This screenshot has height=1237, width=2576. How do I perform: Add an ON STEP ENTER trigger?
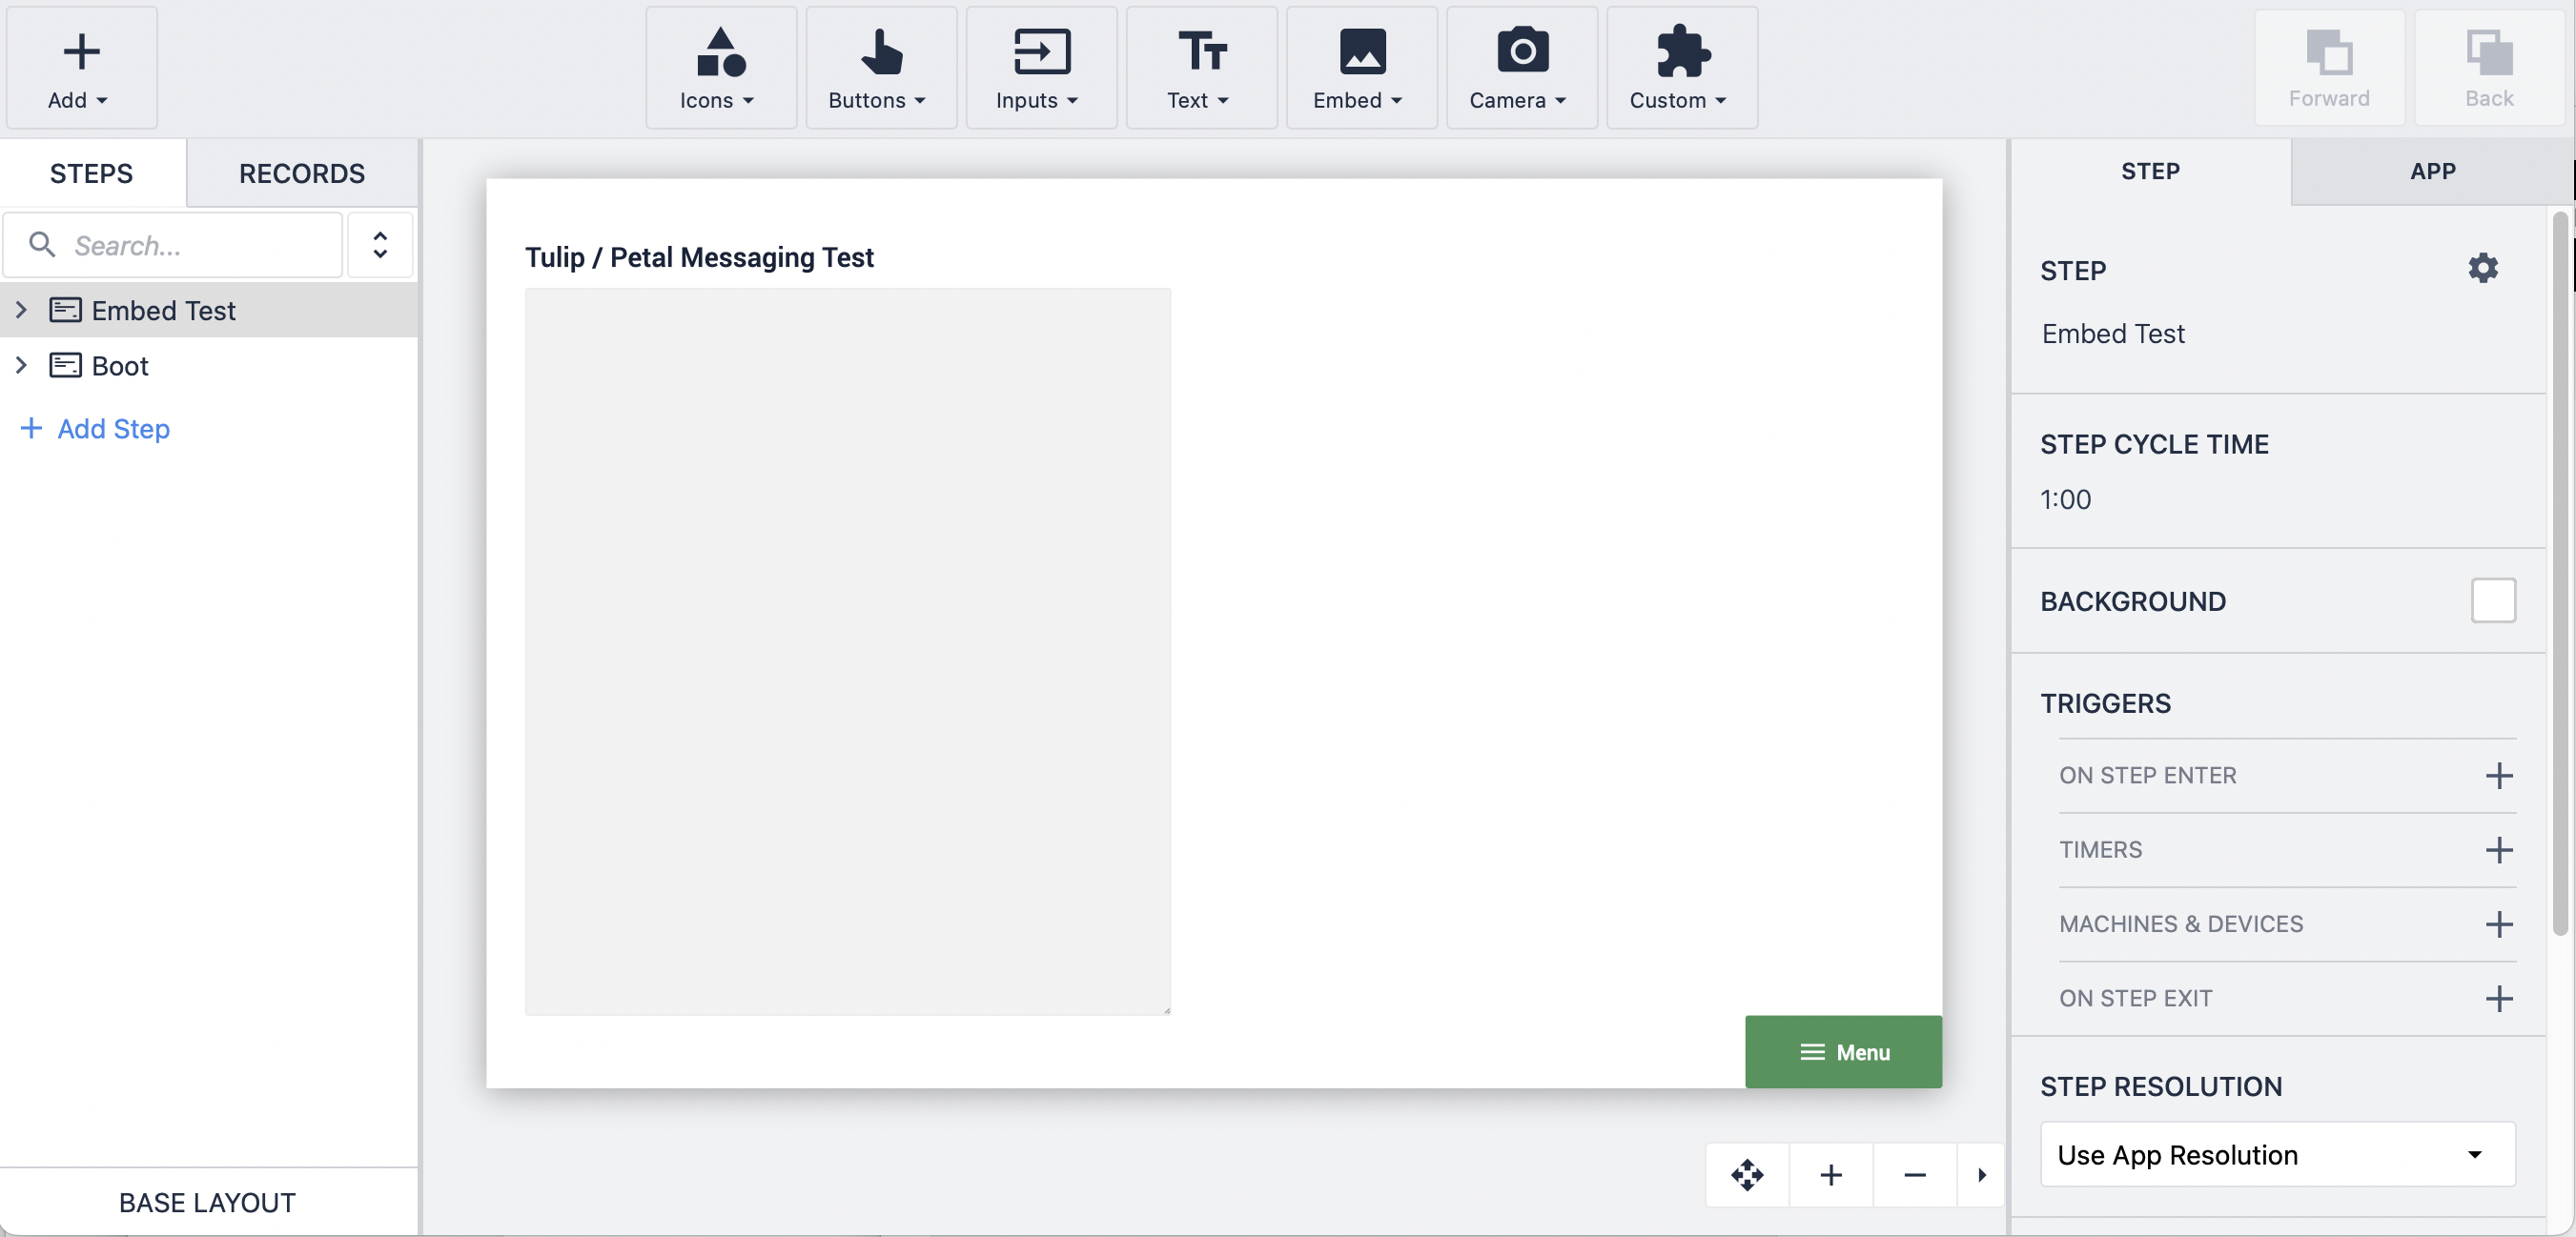(2499, 775)
